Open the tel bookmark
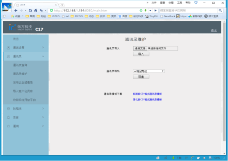Image resolution: width=228 pixels, height=161 pixels. tap(65, 16)
